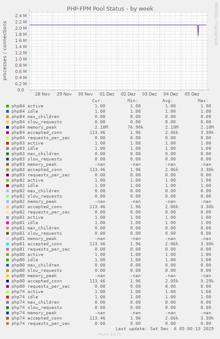This screenshot has height=339, width=220.
Task: Select php84 accepted_conn legend label
Action: (37, 133)
